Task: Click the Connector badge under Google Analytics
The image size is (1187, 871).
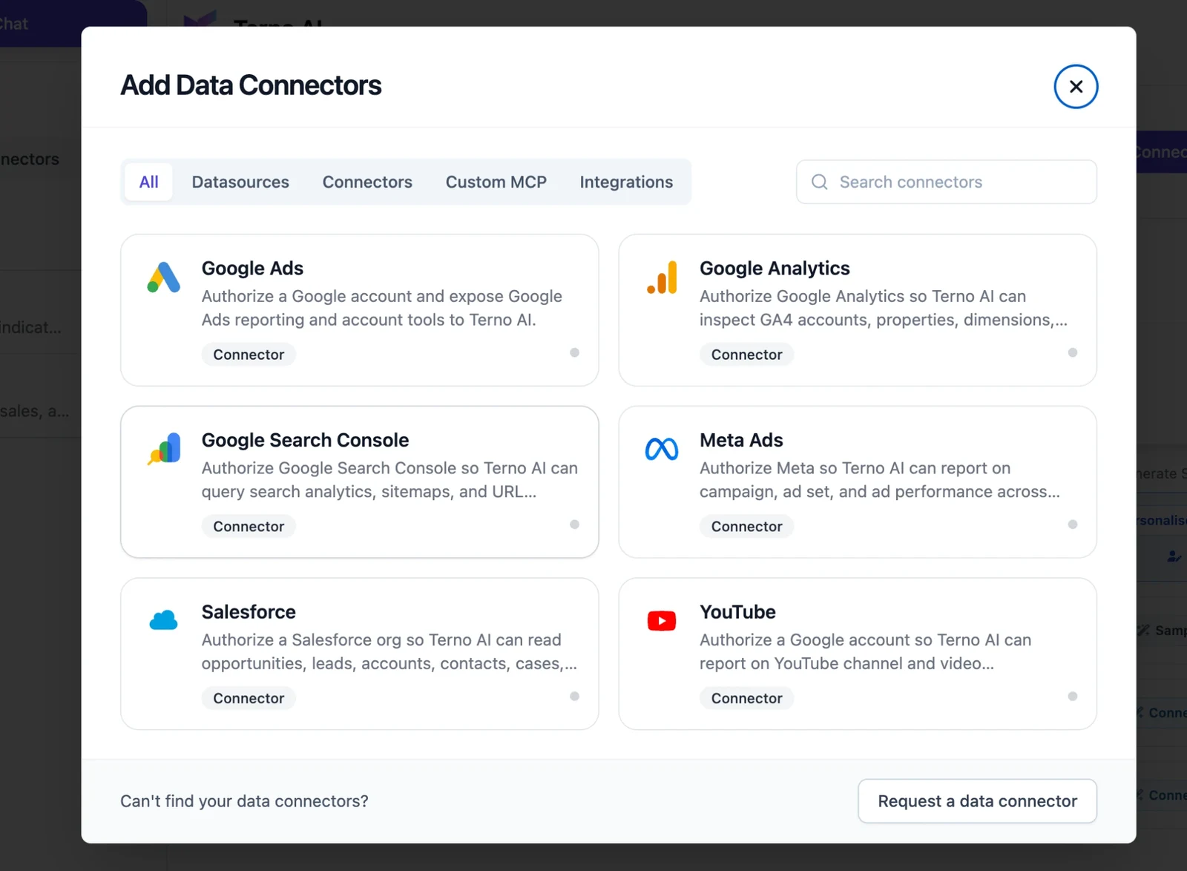Action: 746,355
